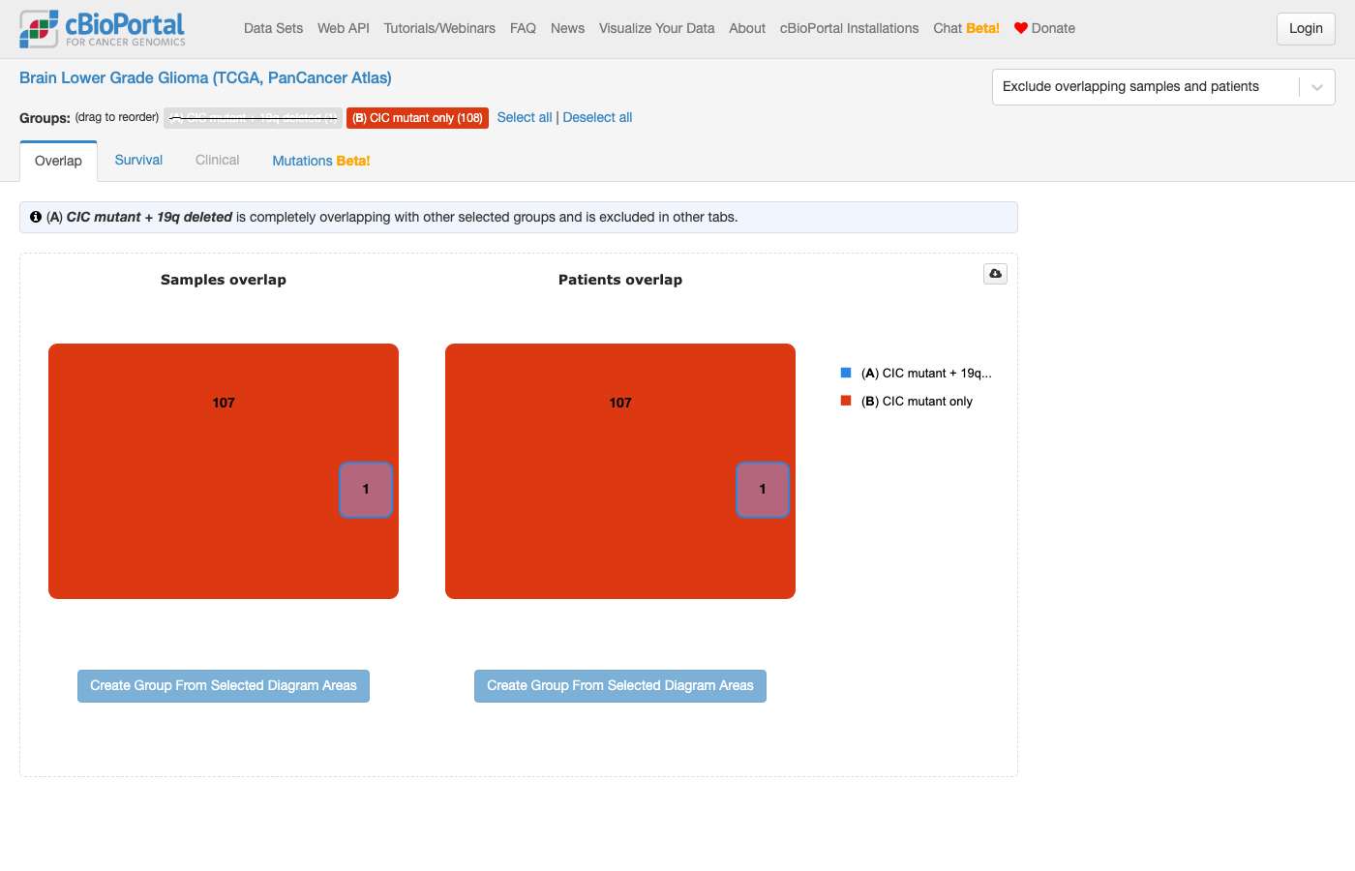
Task: Switch to the Overlap tab
Action: coord(58,161)
